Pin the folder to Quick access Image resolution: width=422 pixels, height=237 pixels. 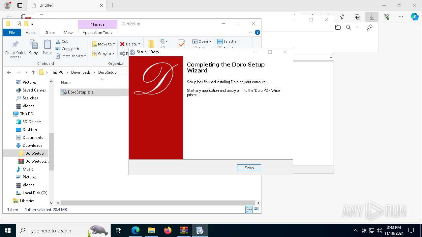tap(15, 49)
